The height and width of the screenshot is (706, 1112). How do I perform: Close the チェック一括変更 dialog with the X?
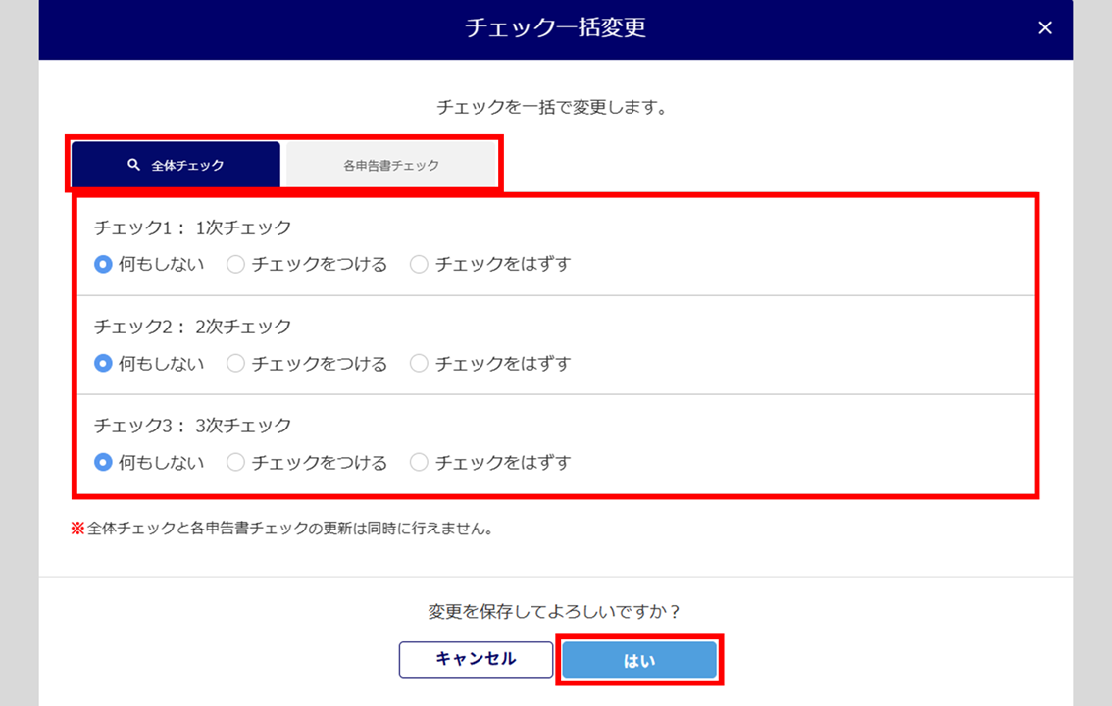click(x=1045, y=28)
